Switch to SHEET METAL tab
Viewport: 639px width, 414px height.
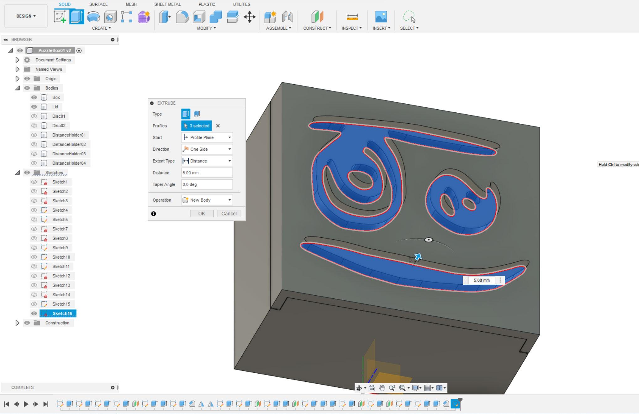(168, 4)
